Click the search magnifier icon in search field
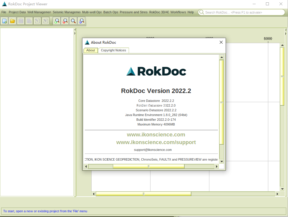The image size is (288, 217). [x=201, y=12]
